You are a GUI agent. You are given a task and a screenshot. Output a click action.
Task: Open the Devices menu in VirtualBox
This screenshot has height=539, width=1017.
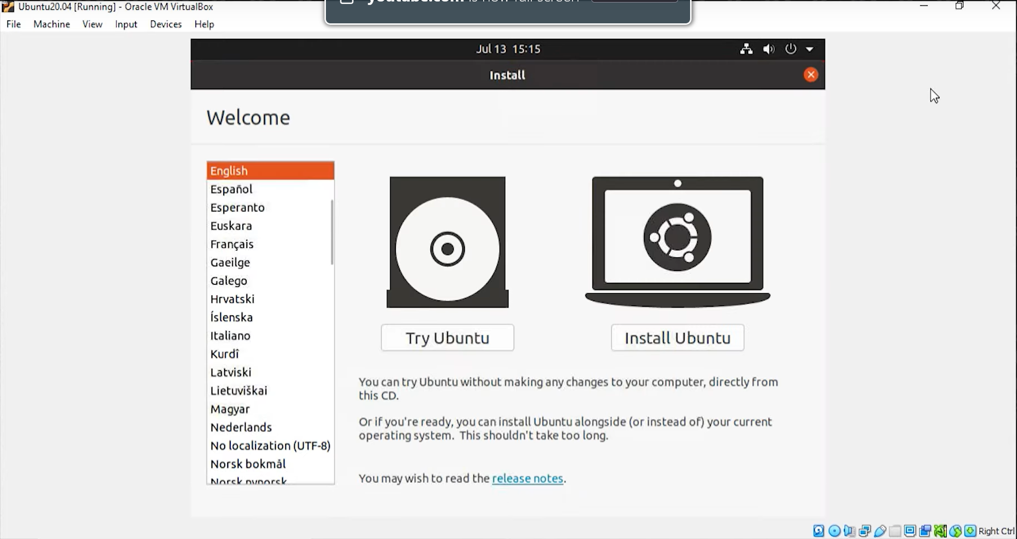coord(166,24)
